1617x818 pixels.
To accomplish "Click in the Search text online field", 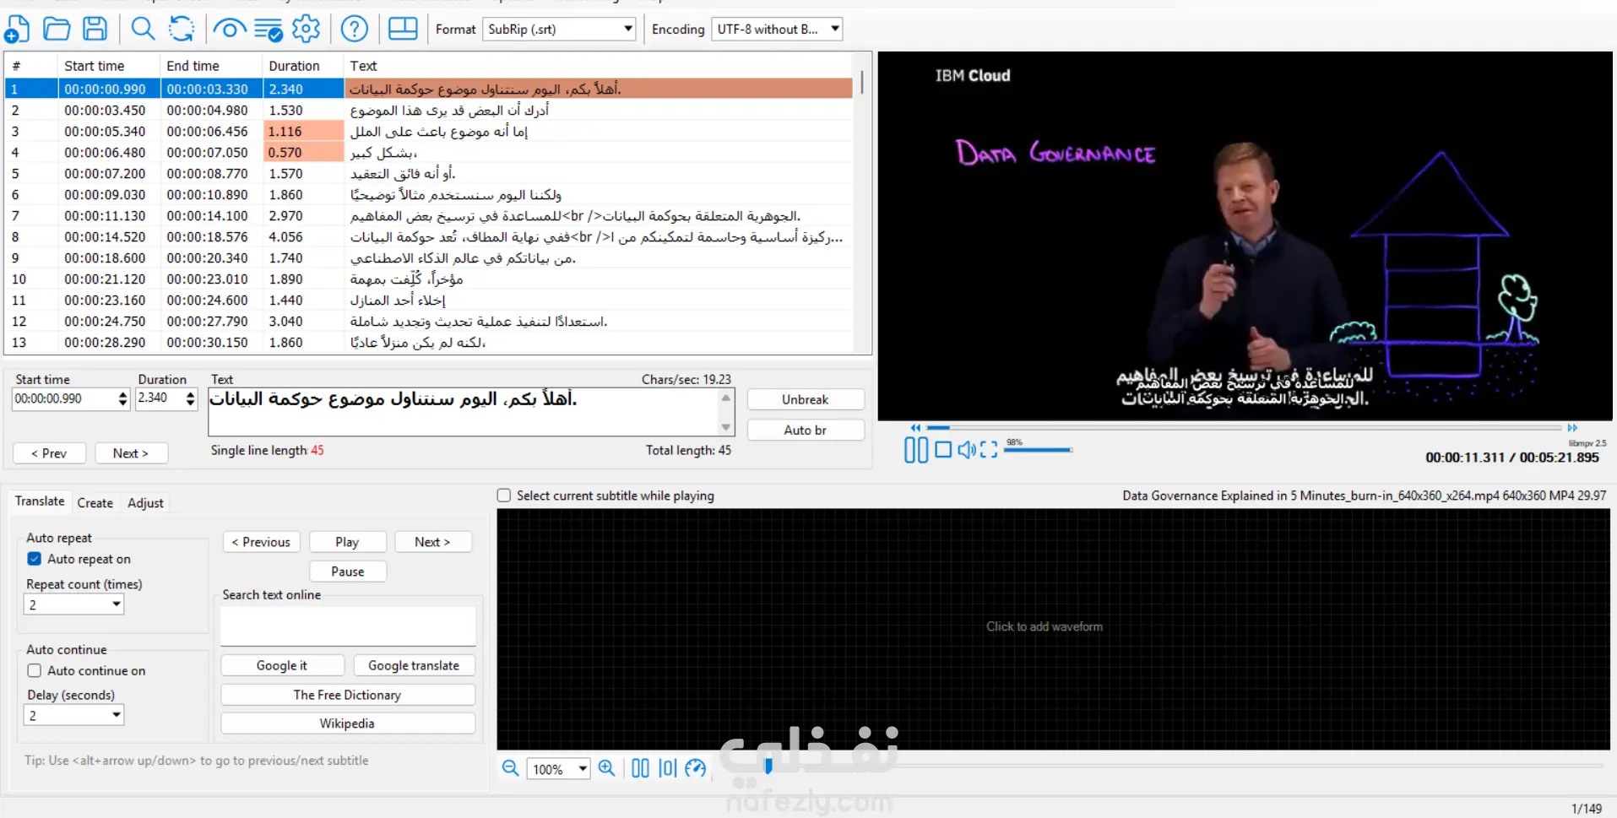I will click(x=348, y=626).
